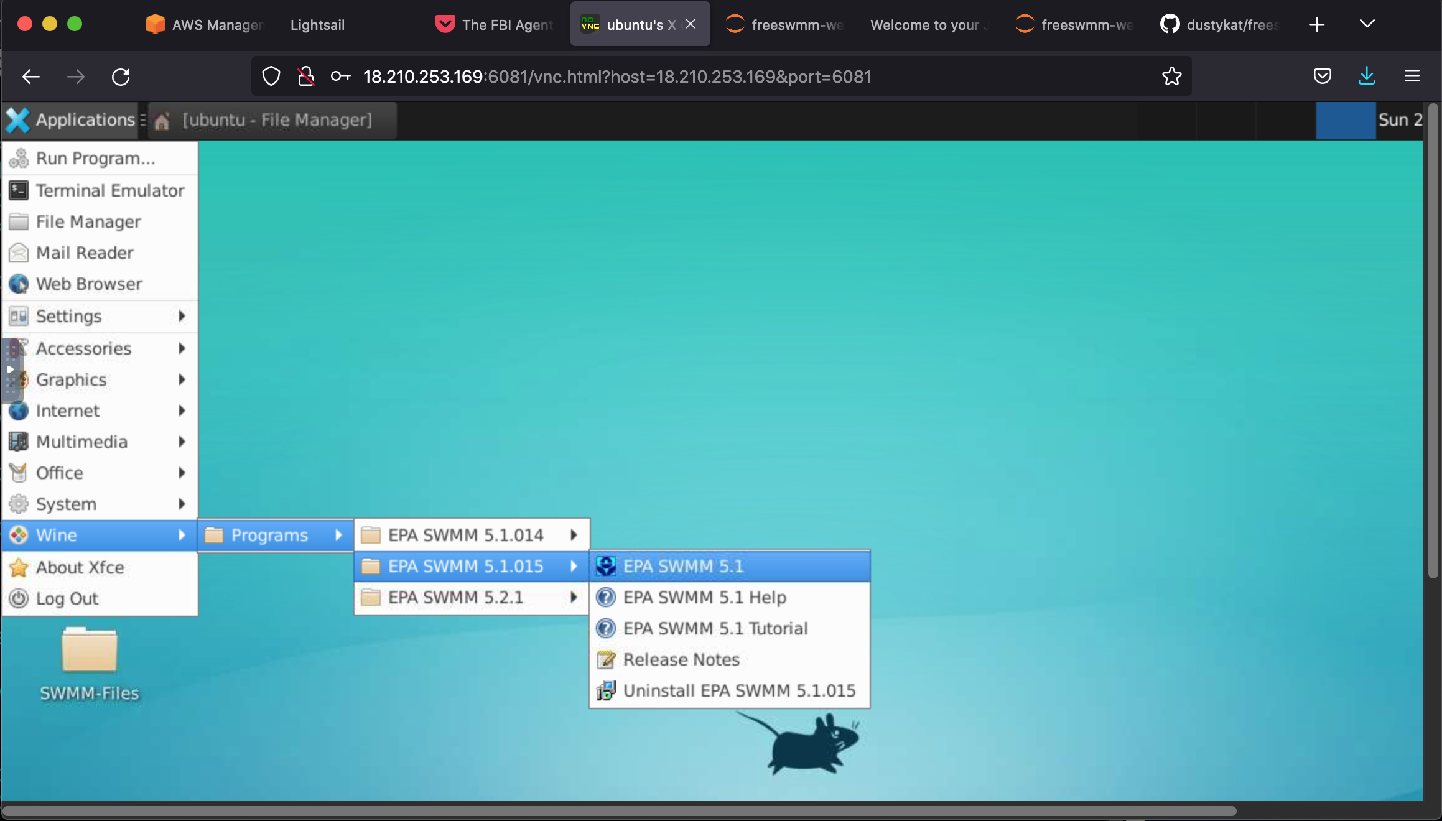Click the SWMM 5.1 Tutorial question-mark icon
This screenshot has height=821, width=1442.
coord(606,628)
